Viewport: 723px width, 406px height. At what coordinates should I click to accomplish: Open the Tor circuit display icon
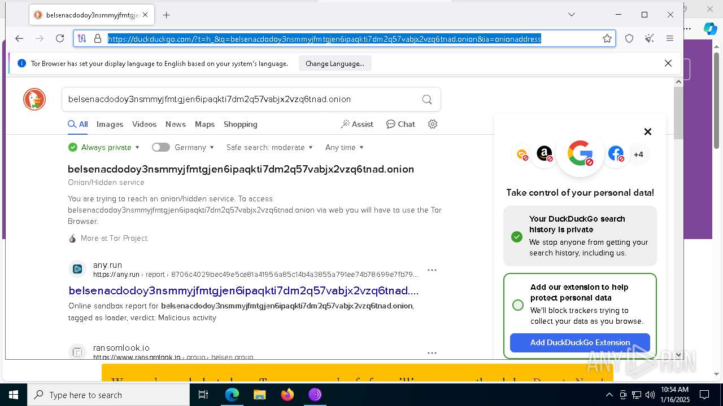[x=82, y=38]
